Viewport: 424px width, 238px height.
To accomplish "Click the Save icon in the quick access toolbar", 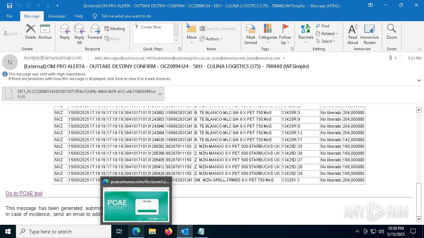I will click(x=9, y=5).
